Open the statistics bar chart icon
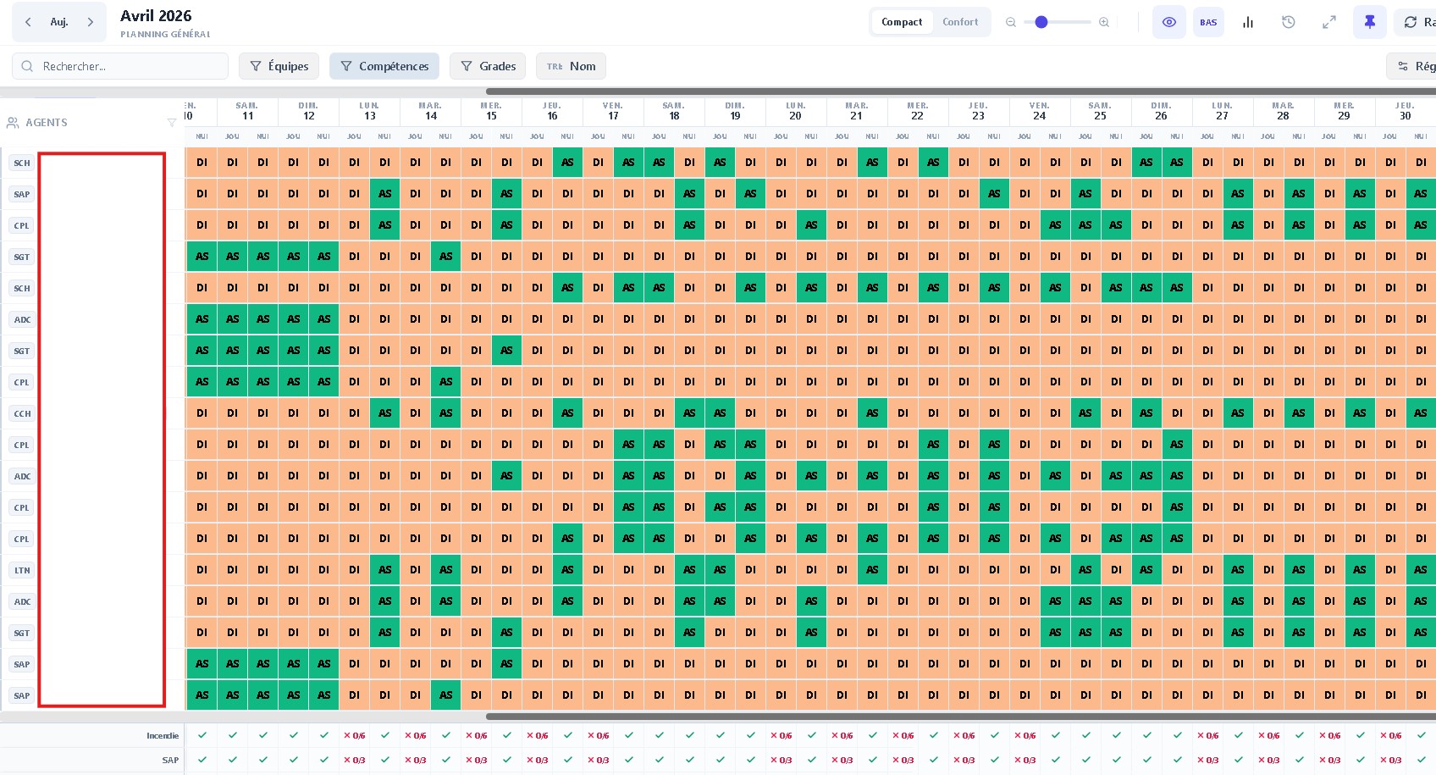The width and height of the screenshot is (1436, 775). 1248,22
